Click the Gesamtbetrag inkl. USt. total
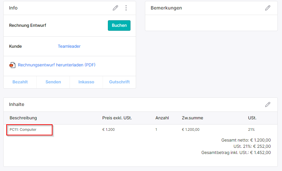Viewport: 282px width, 171px height. coord(236,153)
